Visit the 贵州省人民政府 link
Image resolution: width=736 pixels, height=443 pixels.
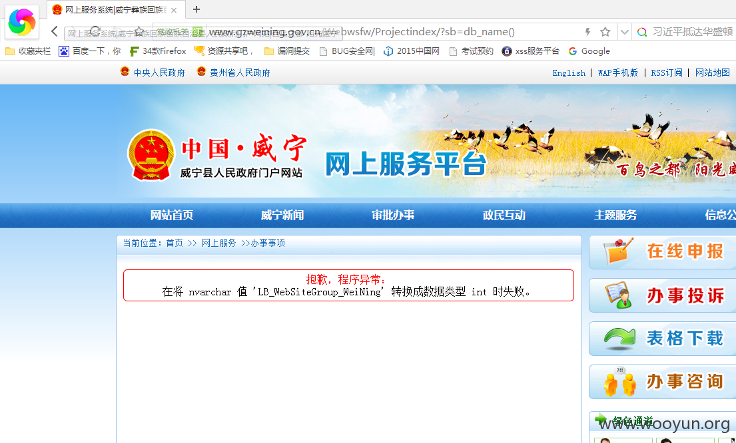click(x=240, y=73)
